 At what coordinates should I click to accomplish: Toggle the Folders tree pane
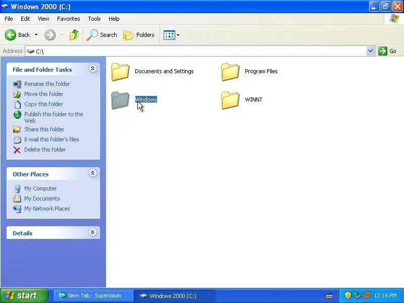point(138,35)
